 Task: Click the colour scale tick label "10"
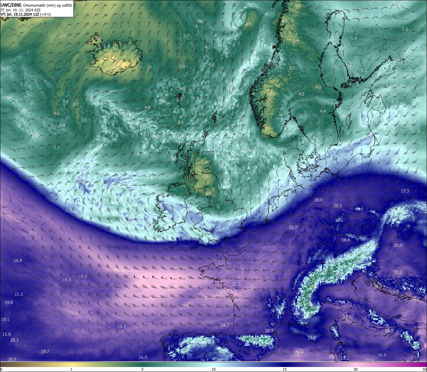pyautogui.click(x=213, y=369)
